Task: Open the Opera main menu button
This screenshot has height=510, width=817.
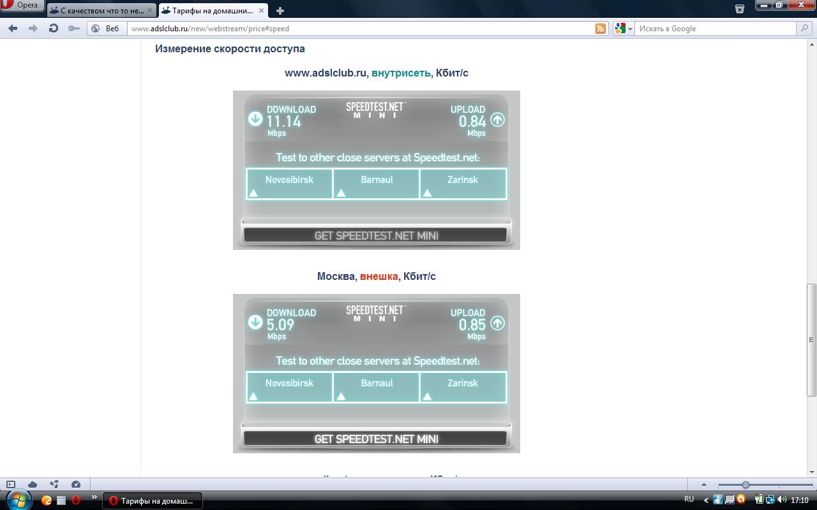Action: 22,5
